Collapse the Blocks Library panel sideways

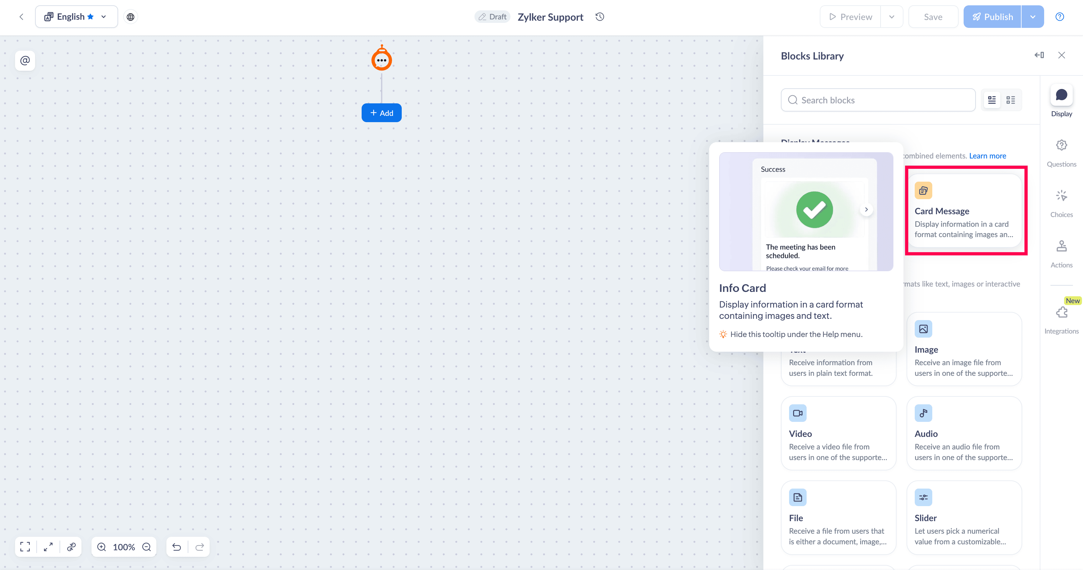click(x=1039, y=55)
